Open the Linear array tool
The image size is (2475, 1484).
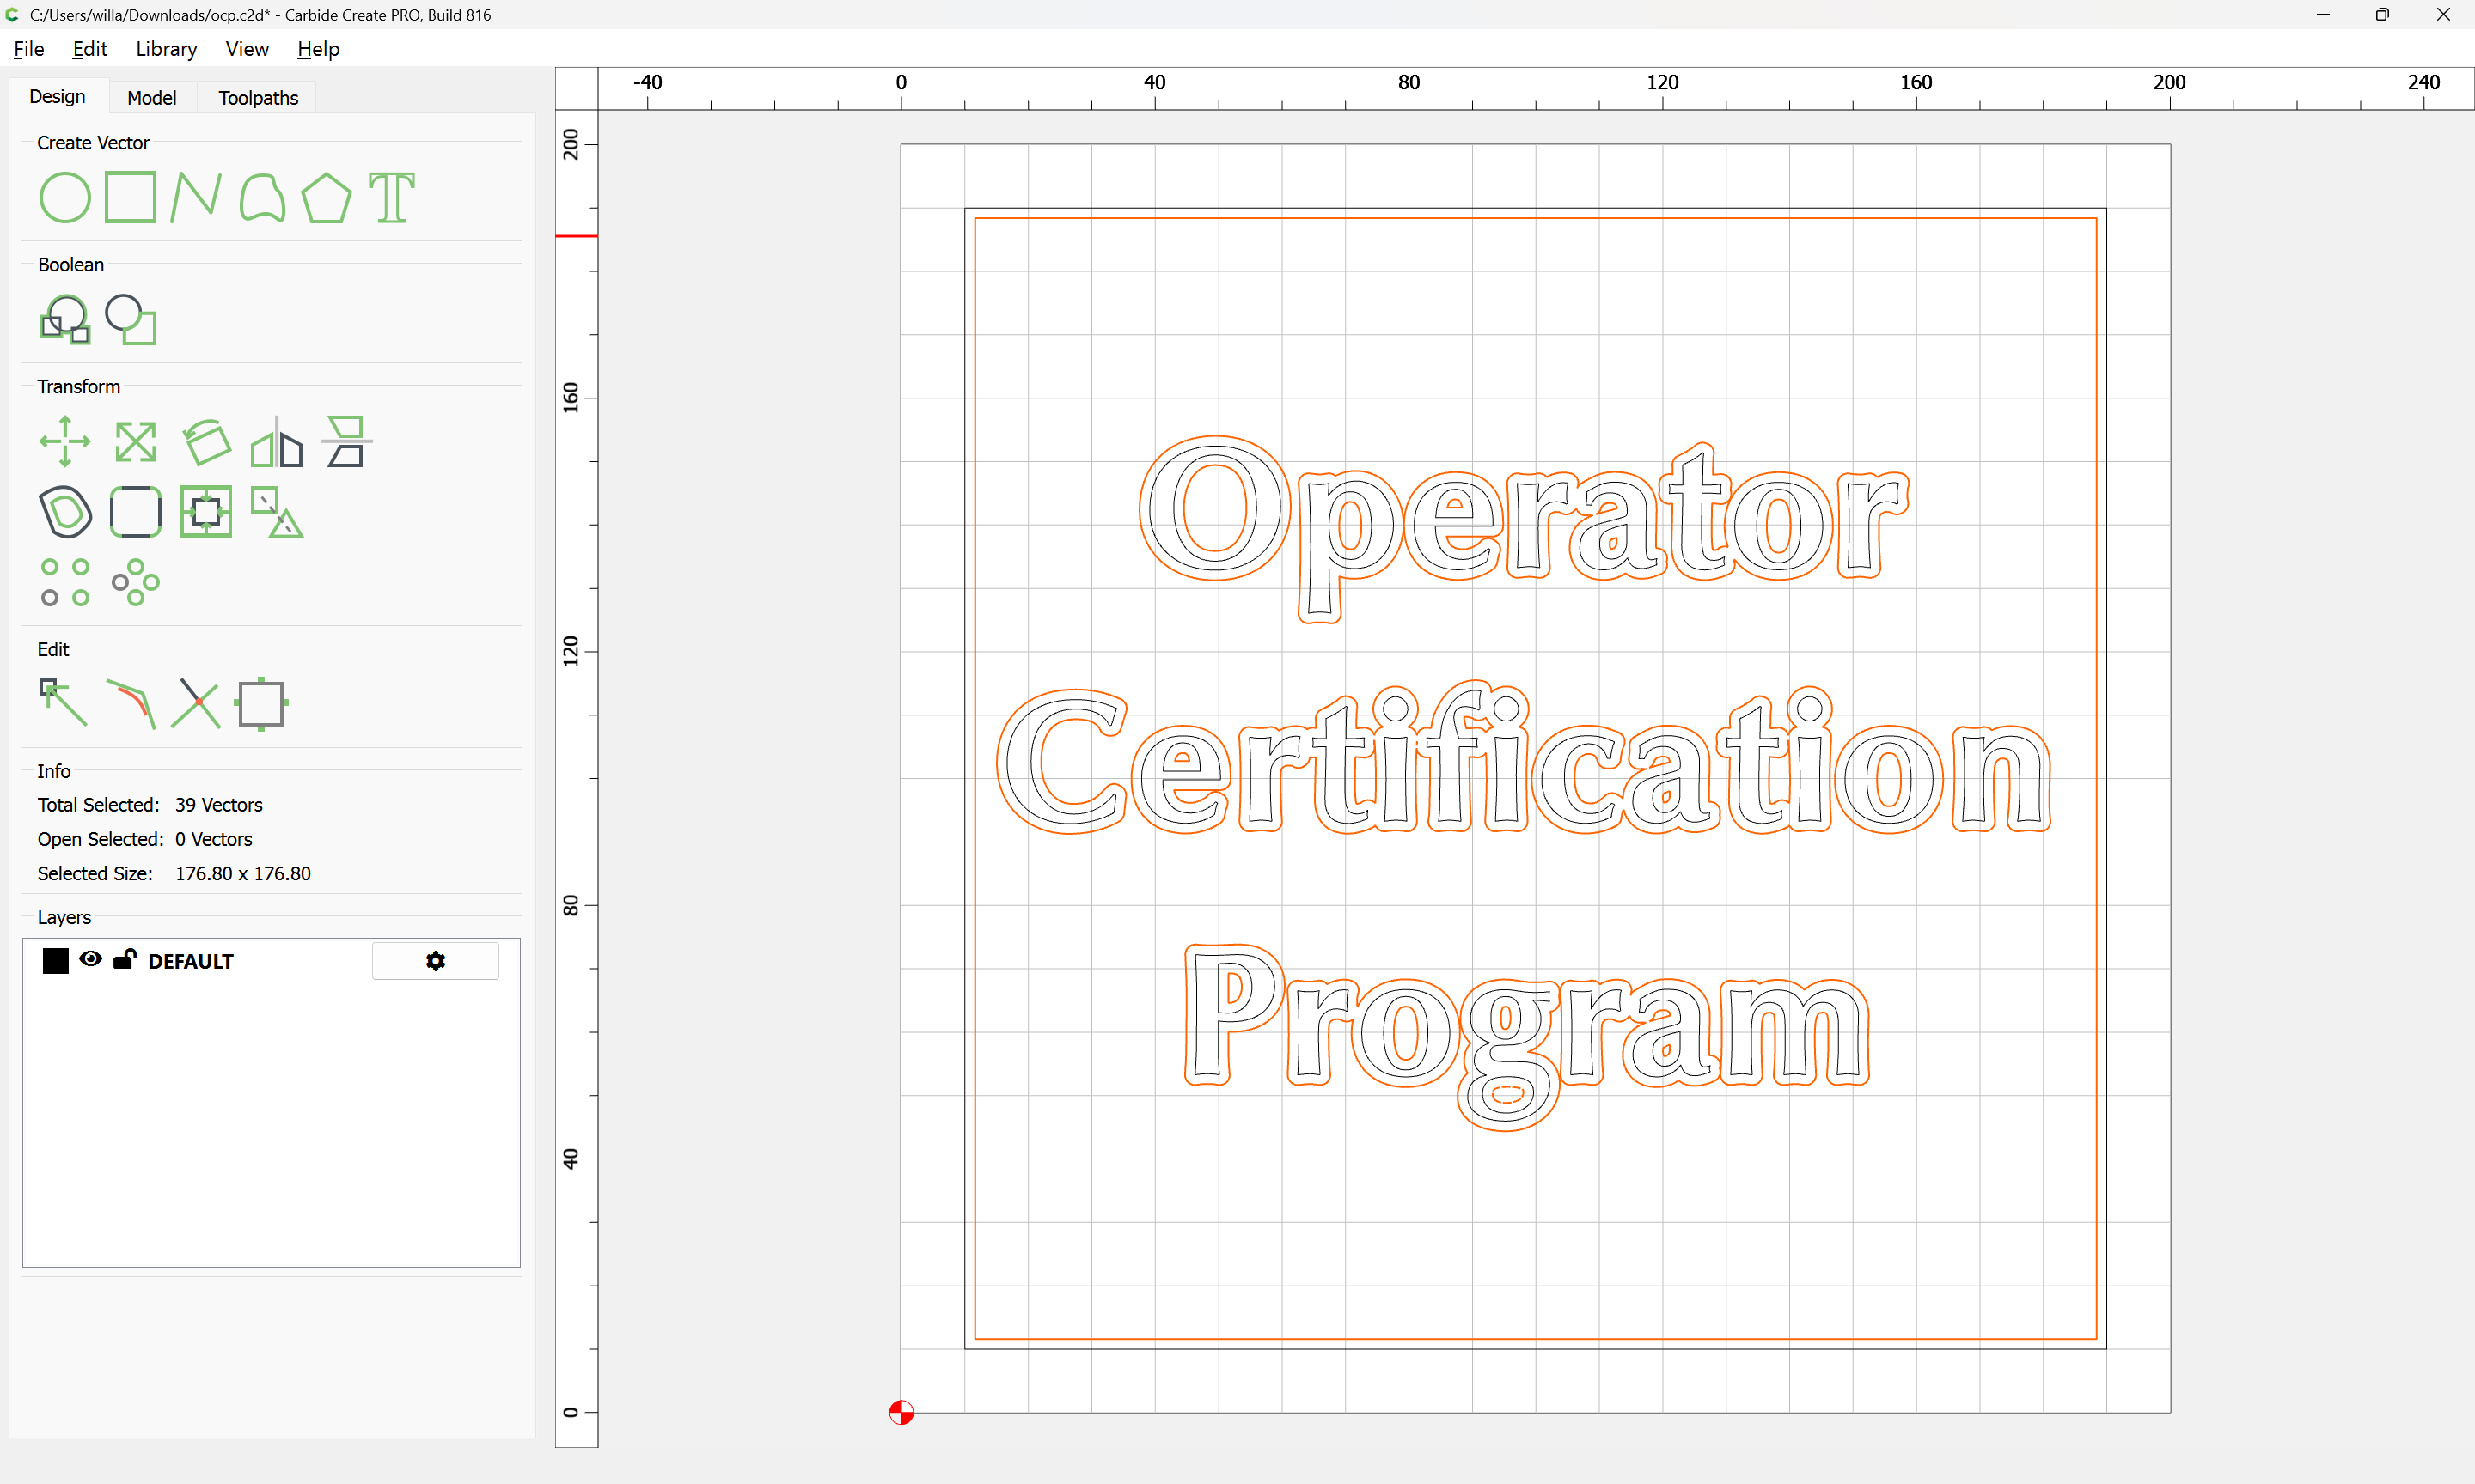65,582
